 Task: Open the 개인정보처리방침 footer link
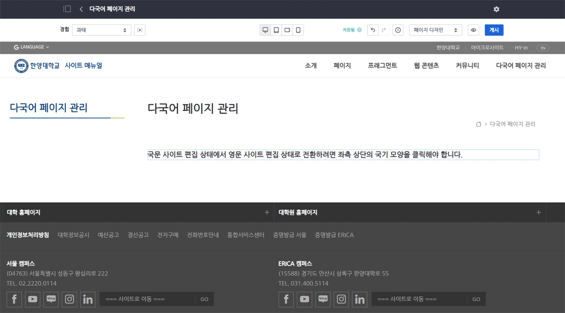tap(28, 235)
